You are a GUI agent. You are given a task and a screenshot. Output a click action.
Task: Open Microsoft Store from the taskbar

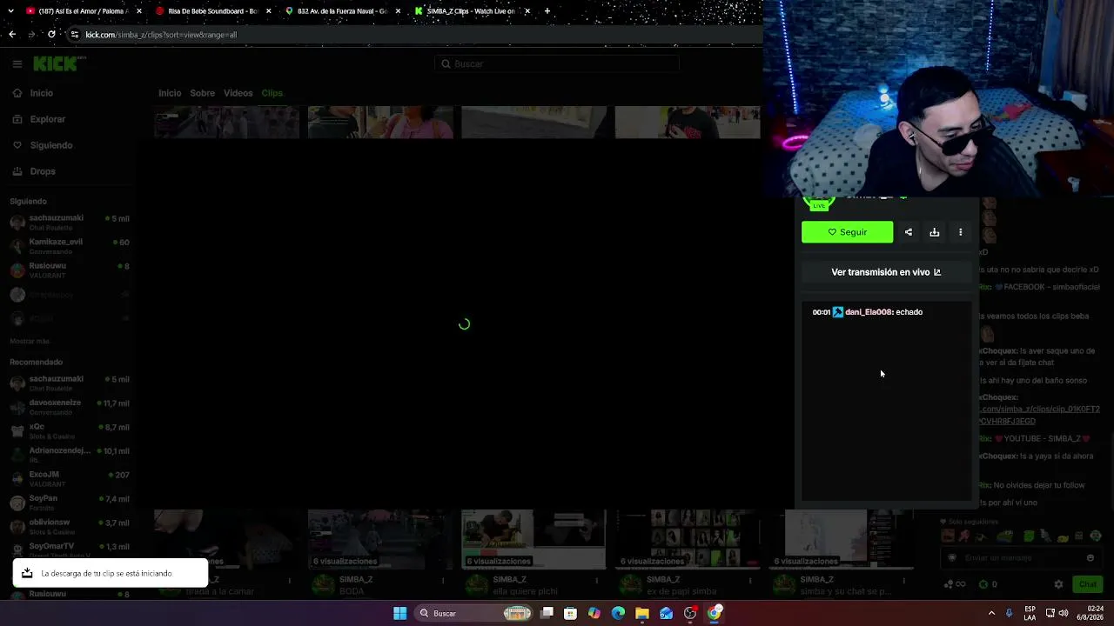click(570, 613)
